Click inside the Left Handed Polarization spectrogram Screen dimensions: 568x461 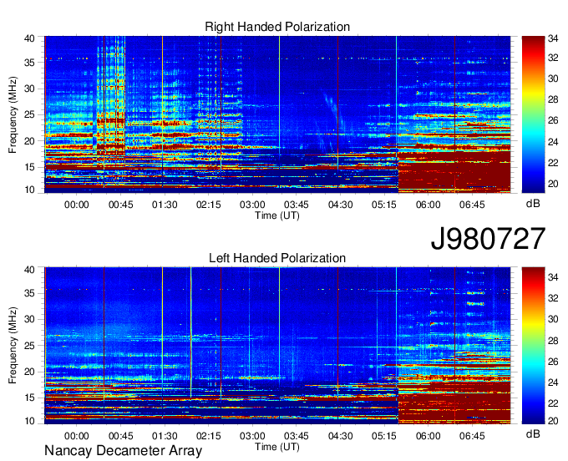click(x=277, y=346)
